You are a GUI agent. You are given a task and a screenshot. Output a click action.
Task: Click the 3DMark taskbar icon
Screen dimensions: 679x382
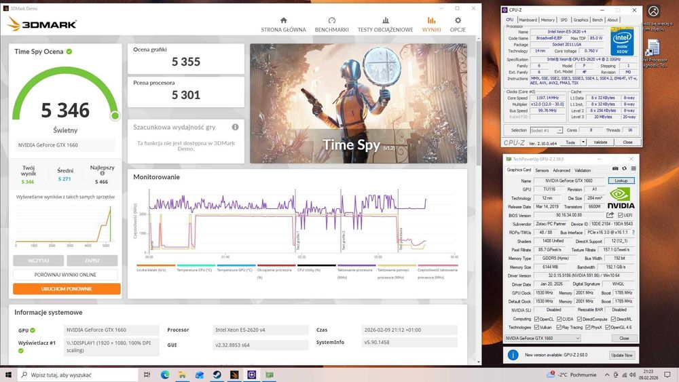[234, 375]
